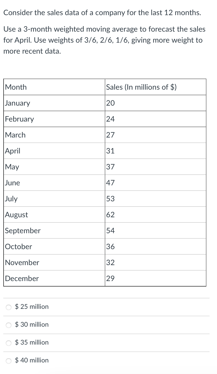Choose the $ 30 million radio option
Screen dimensions: 217x374
[9, 325]
